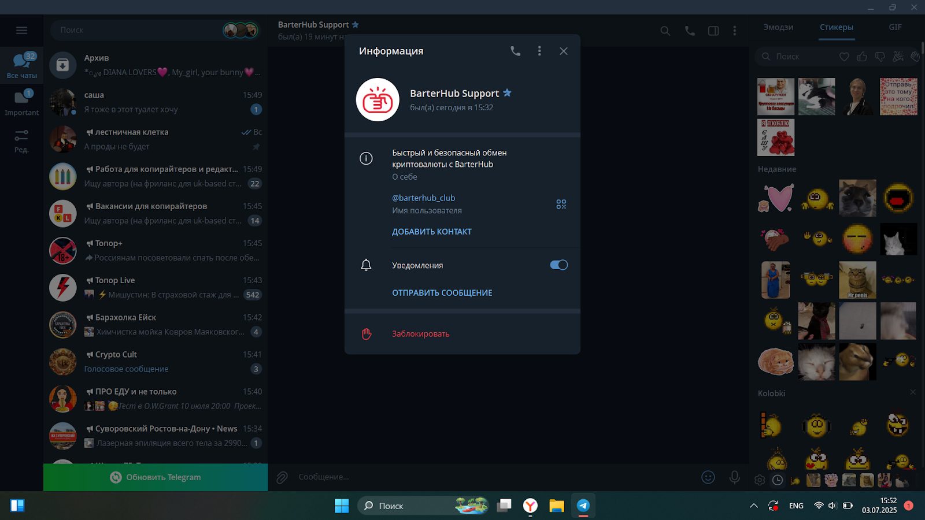The height and width of the screenshot is (520, 925).
Task: Remove the Kolobki sticker set
Action: point(913,392)
